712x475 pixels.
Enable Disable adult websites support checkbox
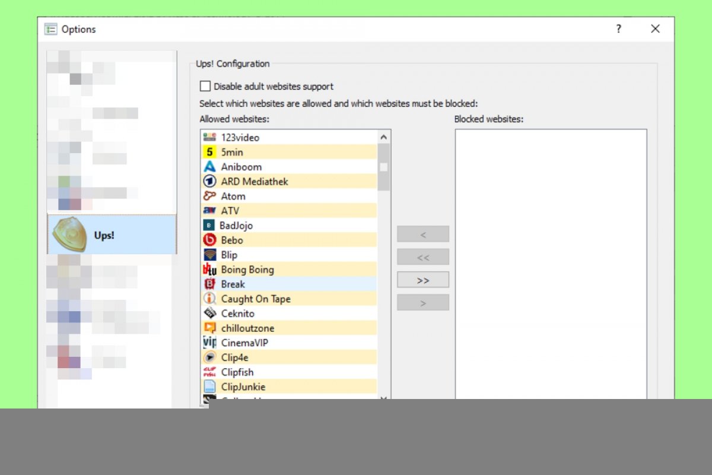(x=205, y=86)
